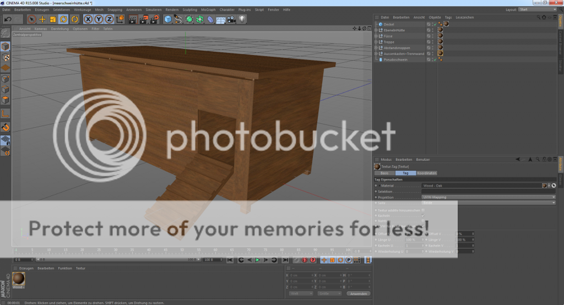
Task: Open the Projektion UVW-Mapping dropdown
Action: click(x=489, y=197)
